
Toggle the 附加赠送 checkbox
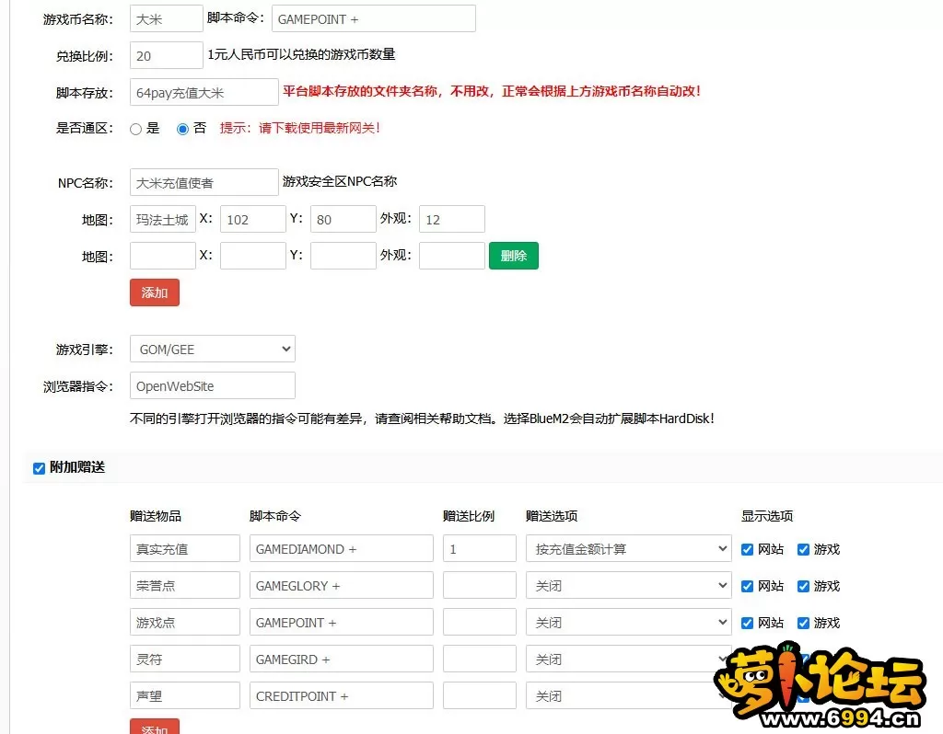coord(39,468)
